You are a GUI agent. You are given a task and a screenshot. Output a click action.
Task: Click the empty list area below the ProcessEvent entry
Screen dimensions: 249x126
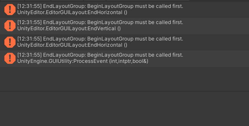tap(124, 79)
